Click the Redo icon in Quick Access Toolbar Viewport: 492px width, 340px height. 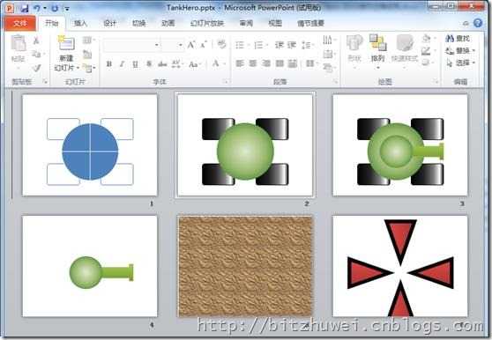tap(55, 8)
